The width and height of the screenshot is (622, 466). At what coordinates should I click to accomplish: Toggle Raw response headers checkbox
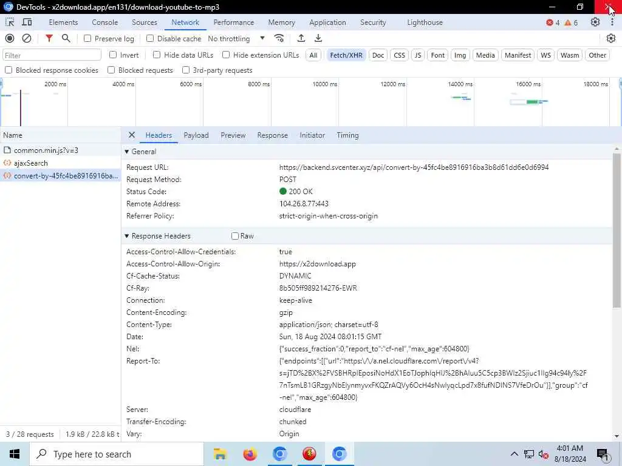click(235, 236)
